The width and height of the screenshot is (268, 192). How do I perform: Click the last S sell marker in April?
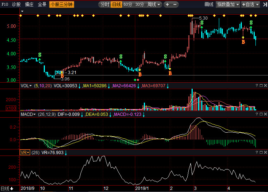[x=251, y=23]
